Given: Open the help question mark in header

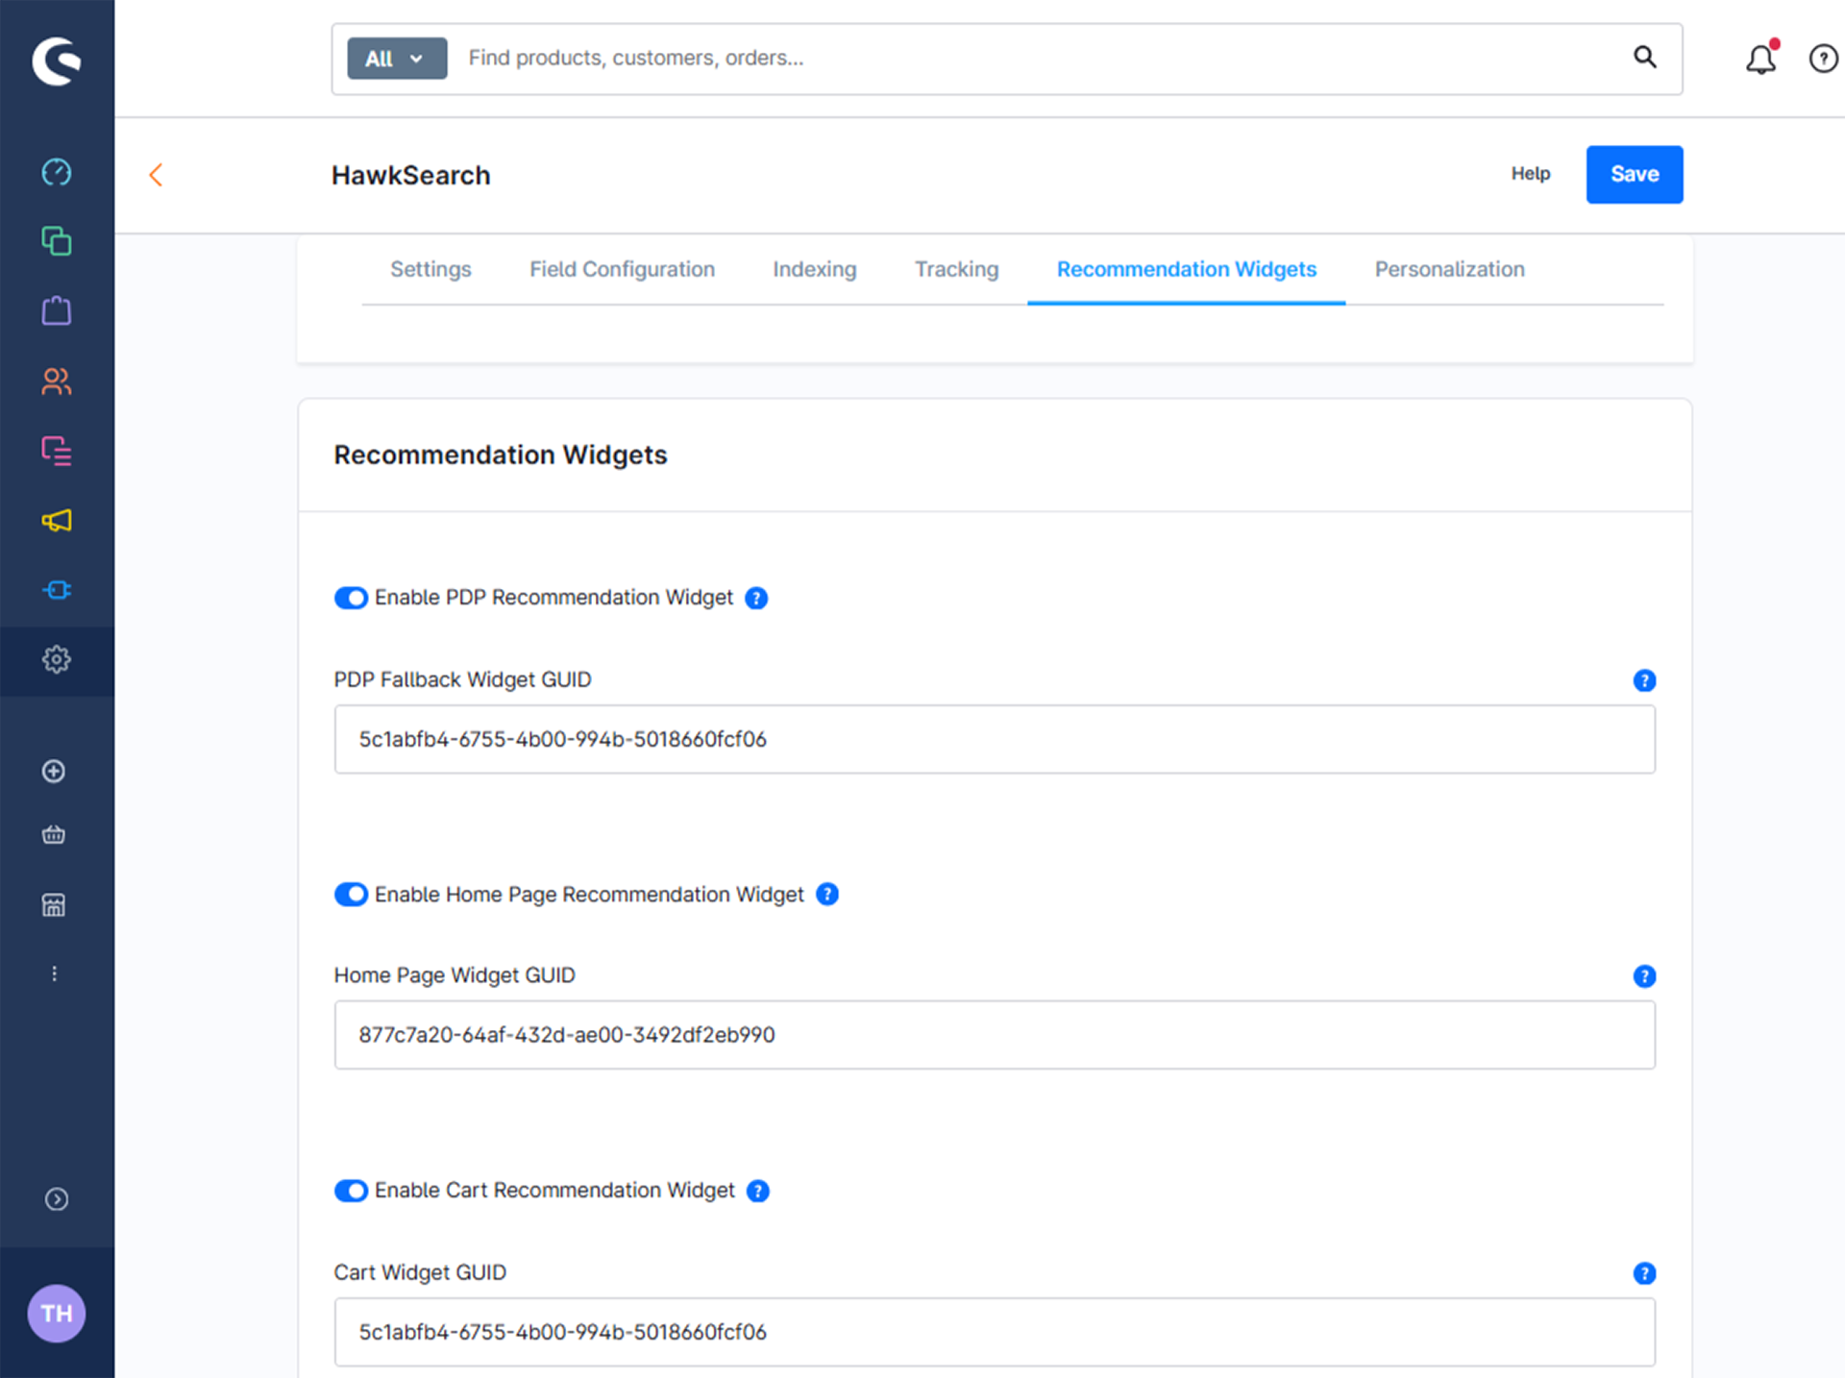Looking at the screenshot, I should click(x=1823, y=59).
